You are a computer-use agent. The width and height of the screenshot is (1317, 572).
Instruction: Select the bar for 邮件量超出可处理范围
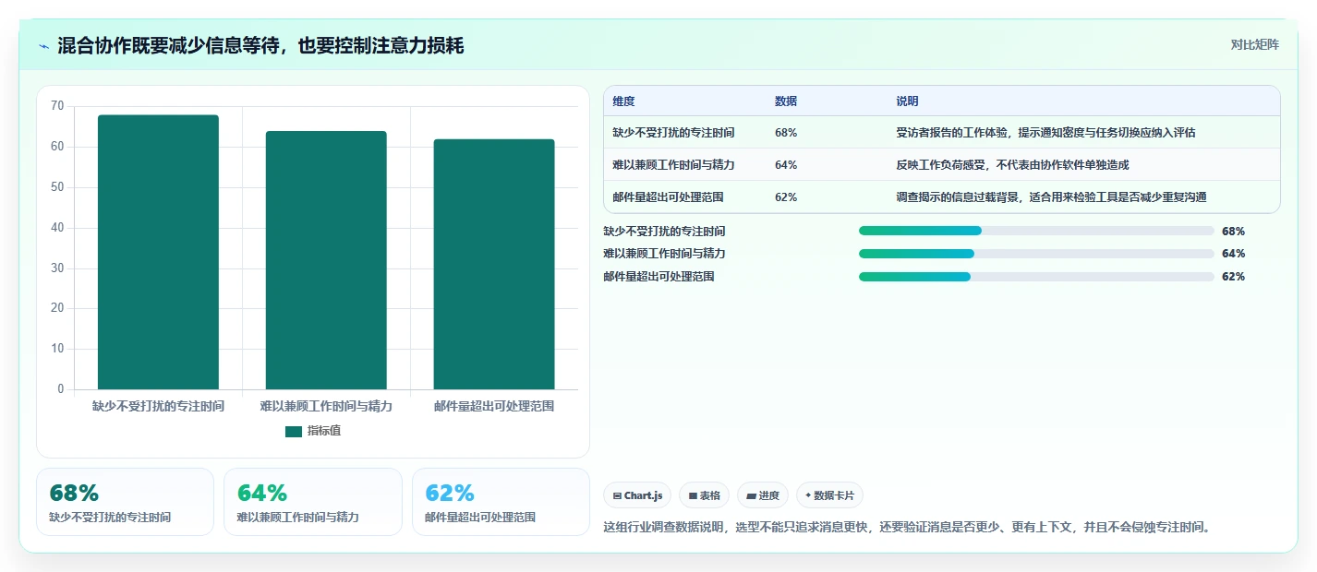[494, 264]
